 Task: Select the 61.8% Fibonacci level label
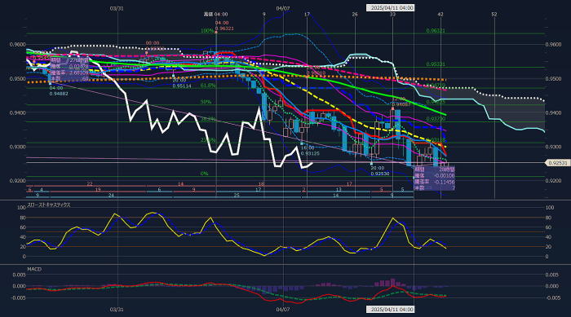click(208, 86)
